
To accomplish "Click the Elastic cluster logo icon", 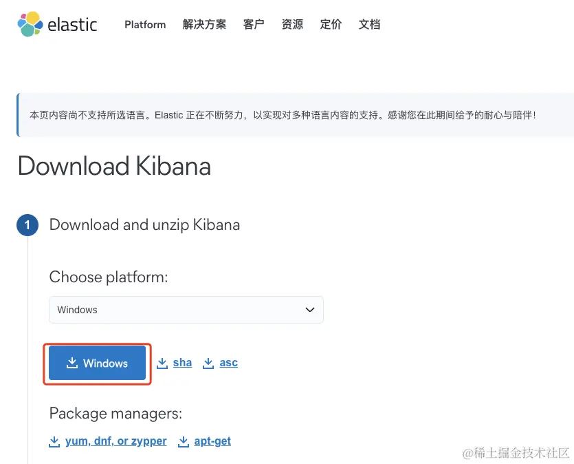I will tap(30, 24).
